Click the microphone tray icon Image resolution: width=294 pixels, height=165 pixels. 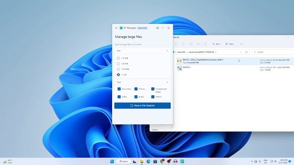click(260, 161)
